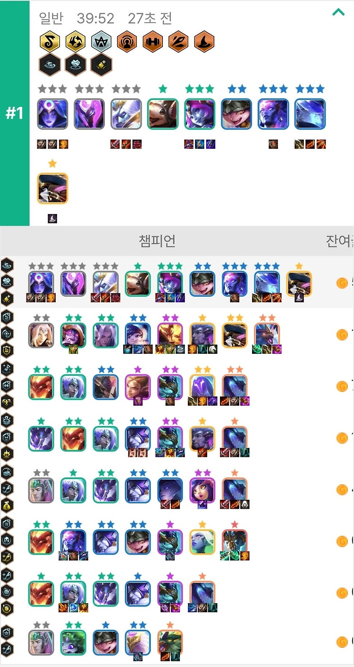Viewport: 354px width, 667px height.
Task: Click the 챔피언 column header
Action: [x=157, y=241]
